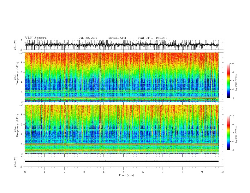Click inside the ch.2 spectrogram panel
The image size is (250, 193).
[x=122, y=129]
